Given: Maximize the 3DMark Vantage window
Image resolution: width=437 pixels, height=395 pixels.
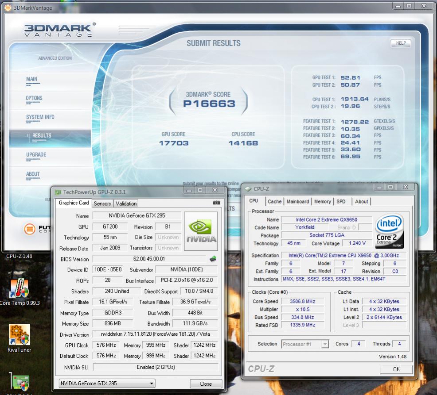Looking at the screenshot, I should pos(409,6).
